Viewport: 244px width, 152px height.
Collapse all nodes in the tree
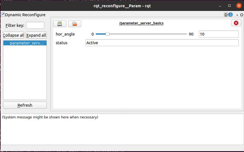tap(13, 35)
